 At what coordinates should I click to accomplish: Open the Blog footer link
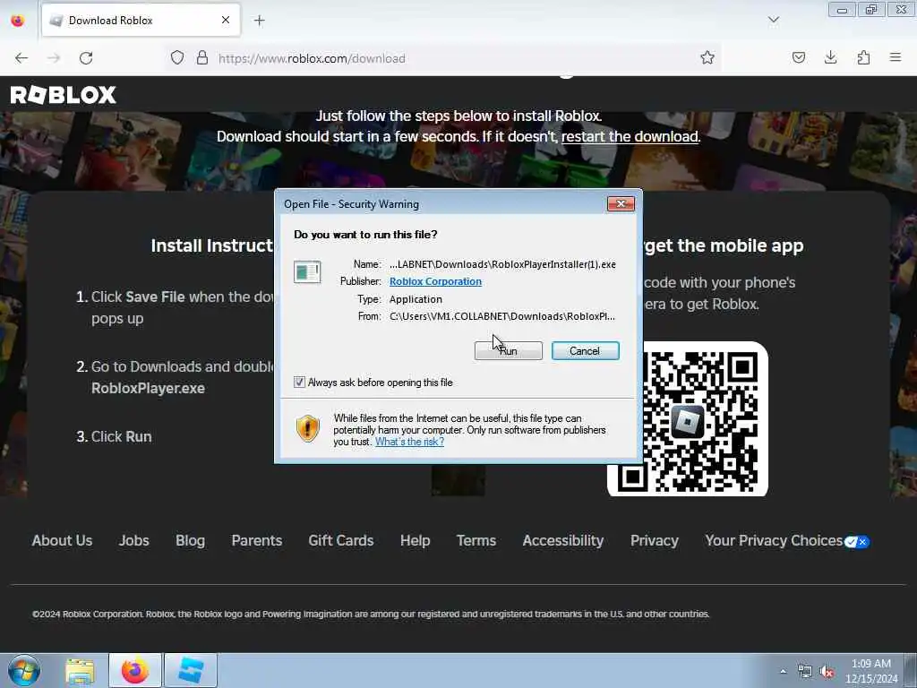coord(190,540)
